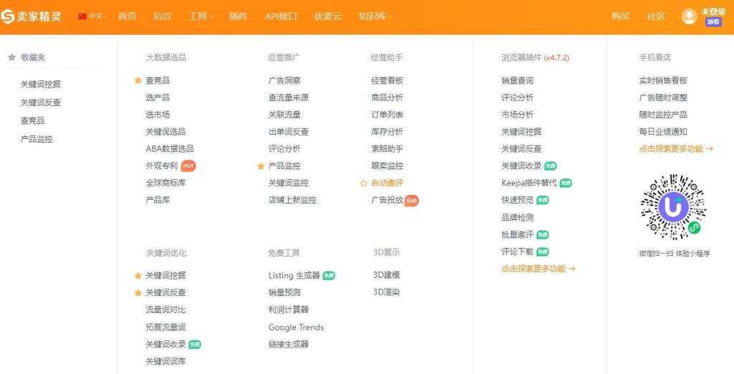
Task: Open 后台 in the top navigation
Action: (163, 16)
